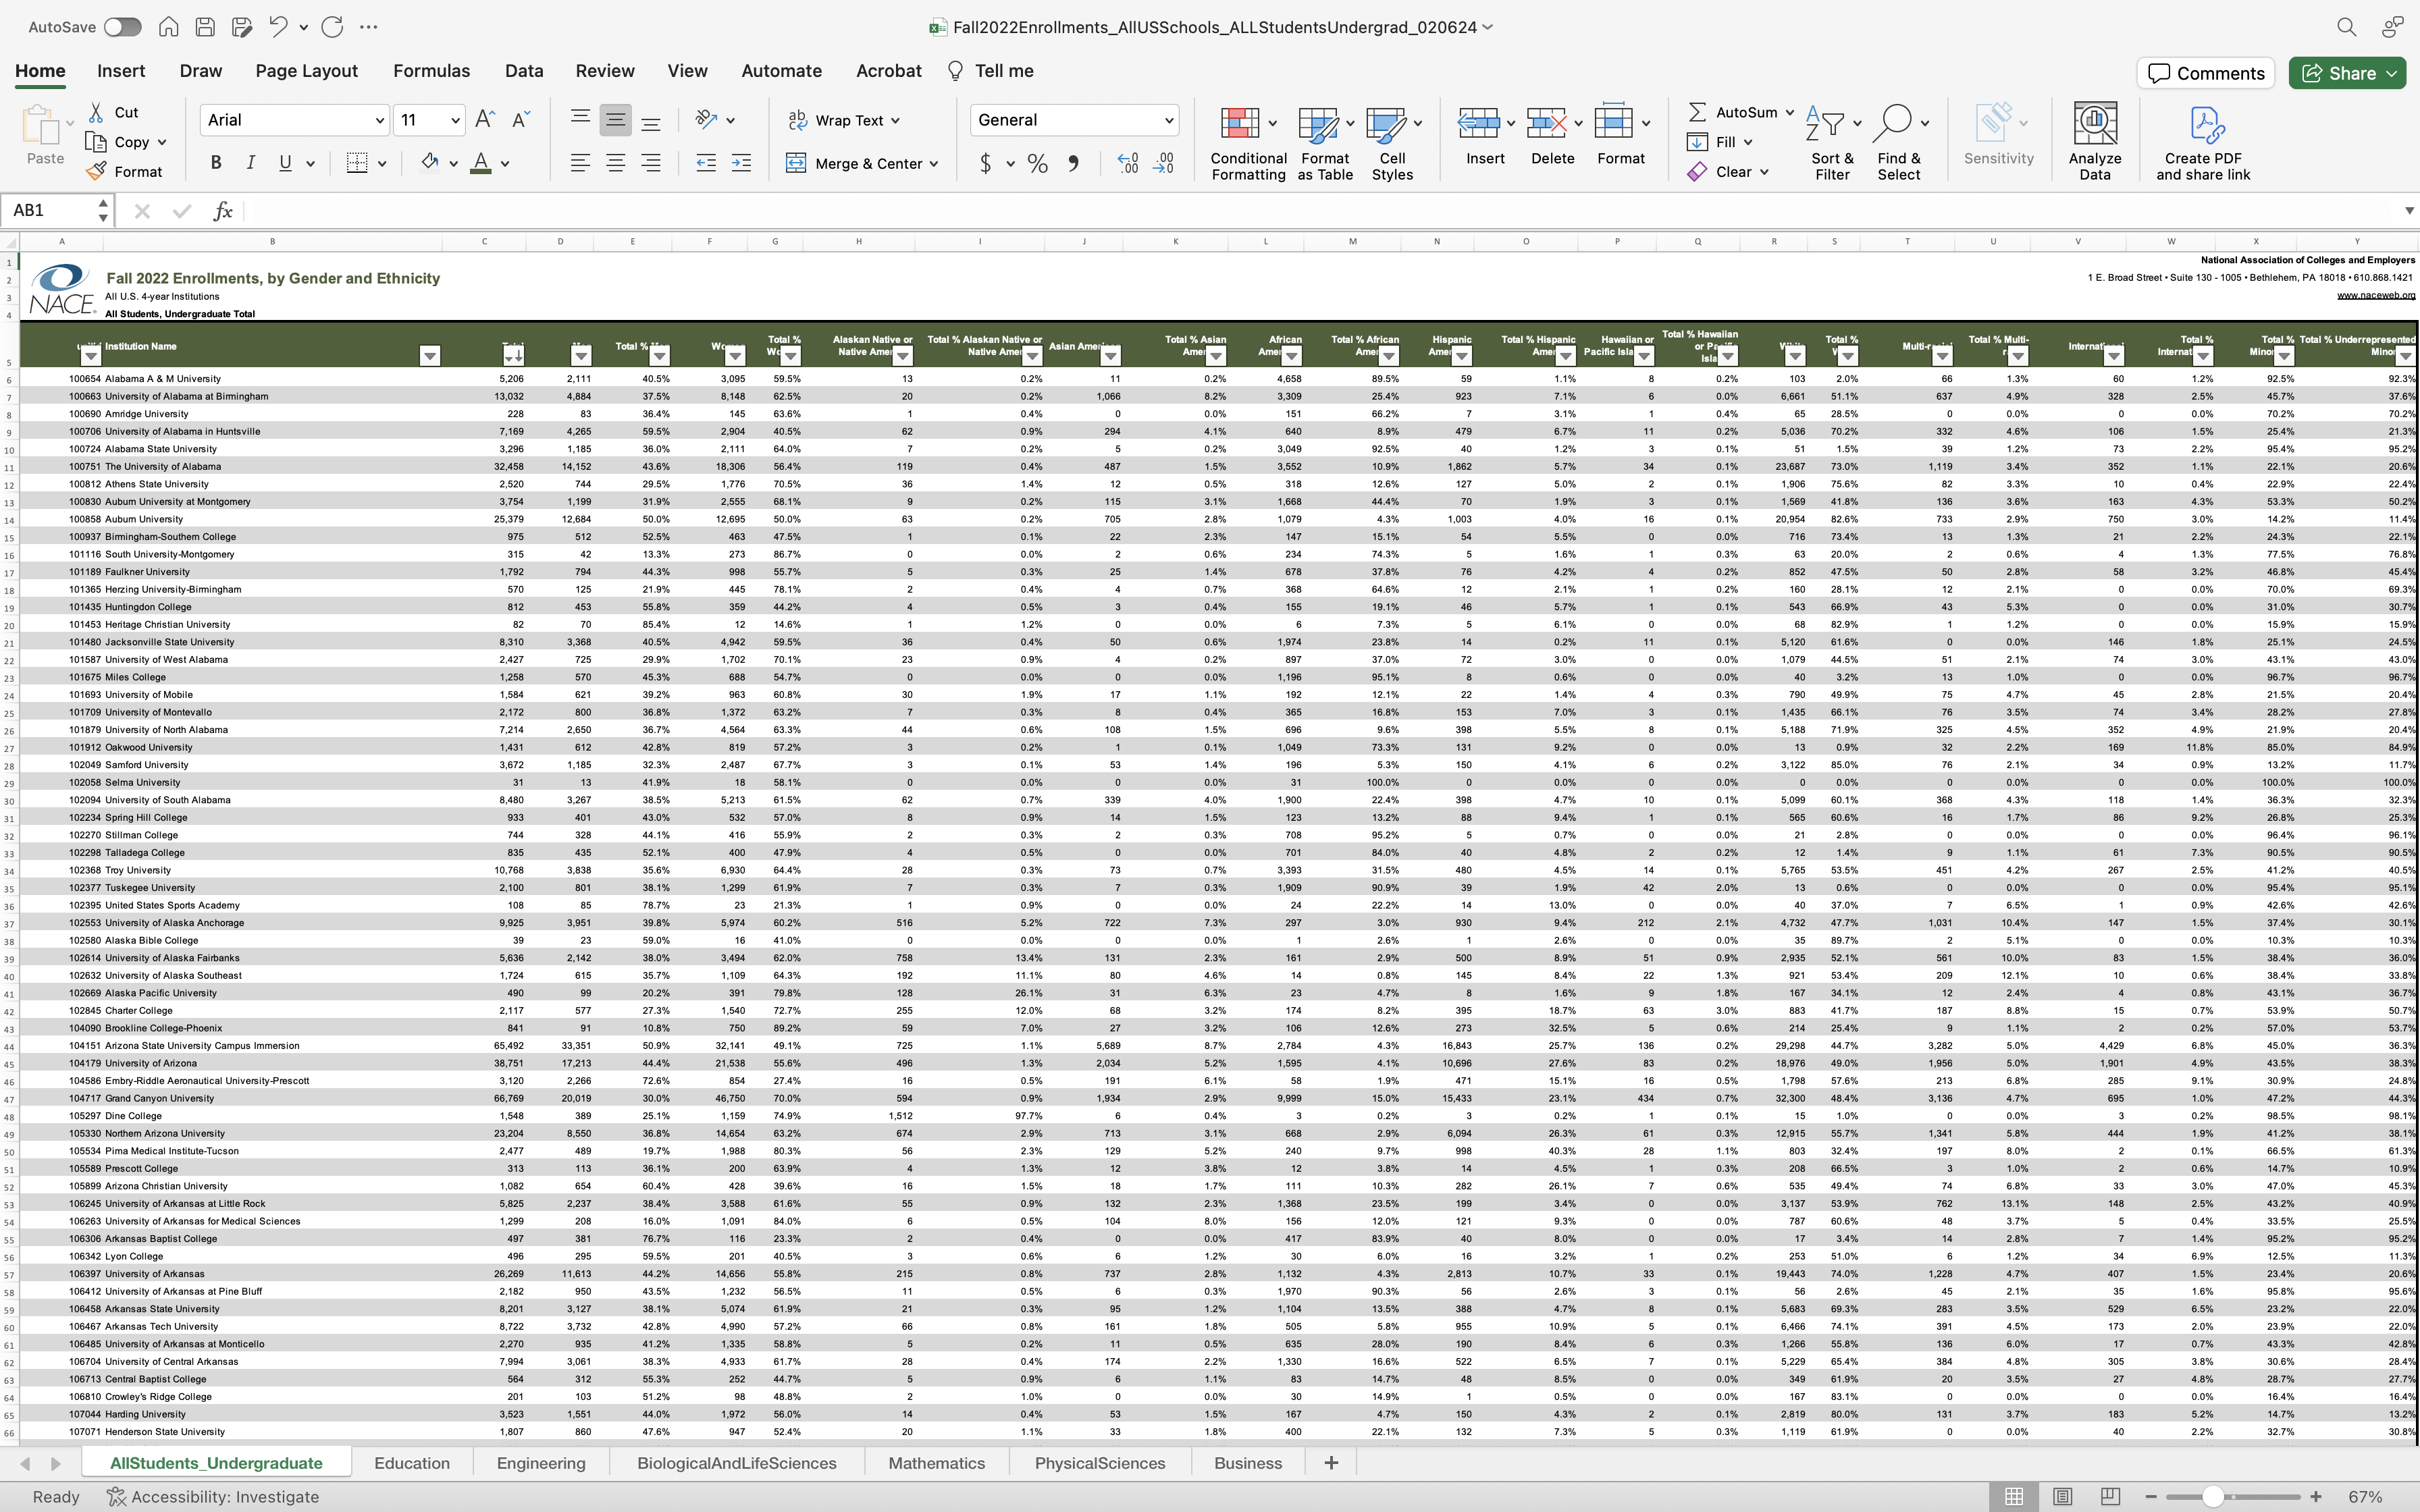
Task: Toggle Bold formatting
Action: pos(216,163)
